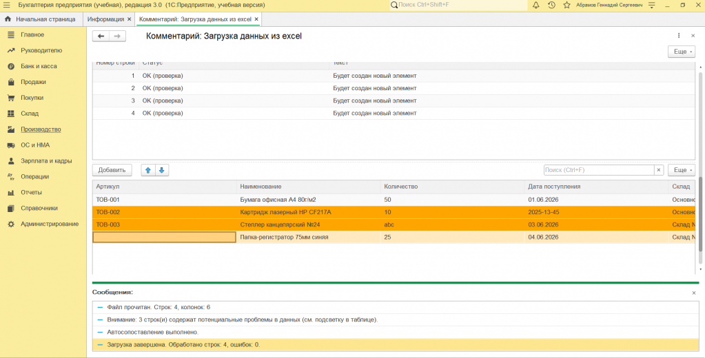Image resolution: width=705 pixels, height=358 pixels.
Task: Open Главное section in sidebar
Action: click(x=32, y=34)
